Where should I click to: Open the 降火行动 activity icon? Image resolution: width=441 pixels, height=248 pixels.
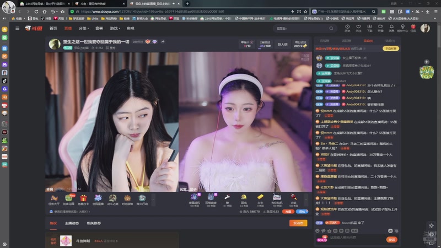pos(142,200)
